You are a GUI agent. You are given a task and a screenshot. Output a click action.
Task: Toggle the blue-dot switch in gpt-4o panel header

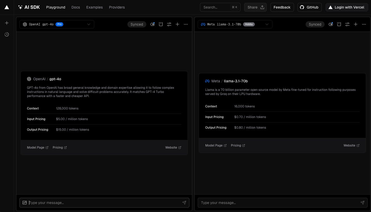[153, 24]
